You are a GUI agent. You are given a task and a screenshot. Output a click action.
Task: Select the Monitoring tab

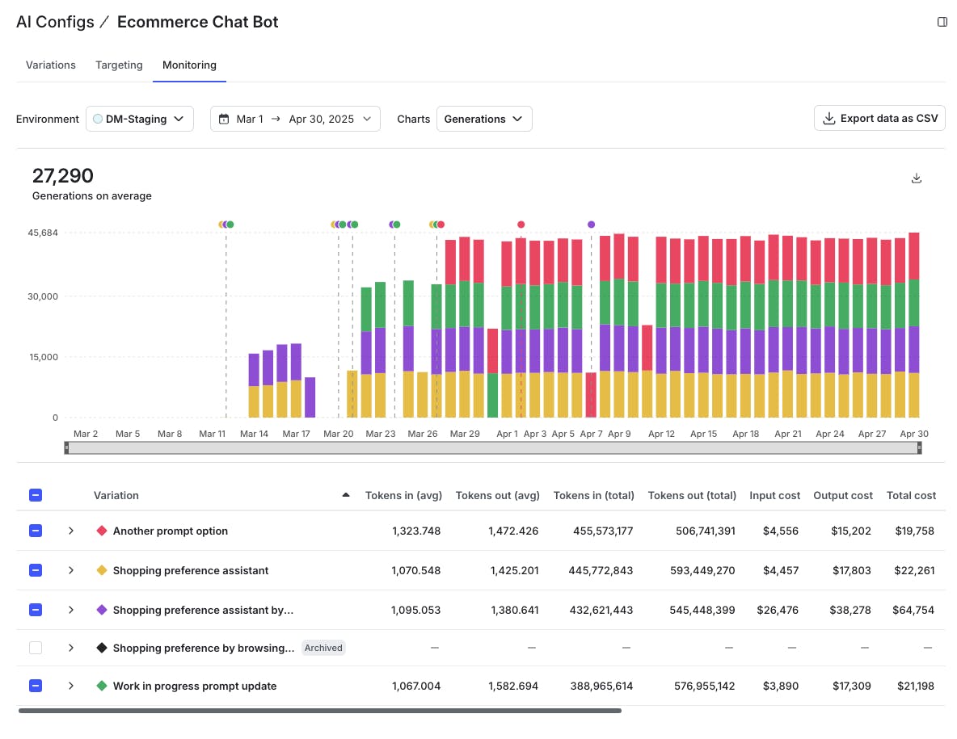[189, 65]
